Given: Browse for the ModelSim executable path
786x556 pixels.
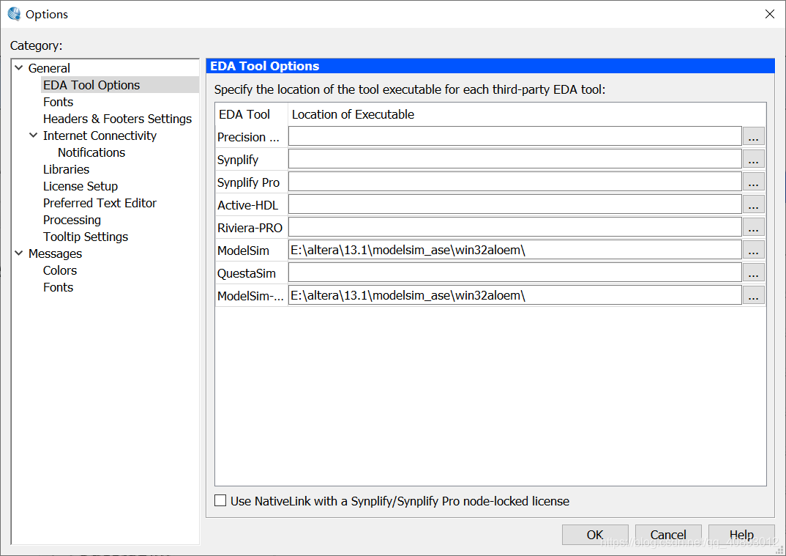Looking at the screenshot, I should tap(753, 250).
